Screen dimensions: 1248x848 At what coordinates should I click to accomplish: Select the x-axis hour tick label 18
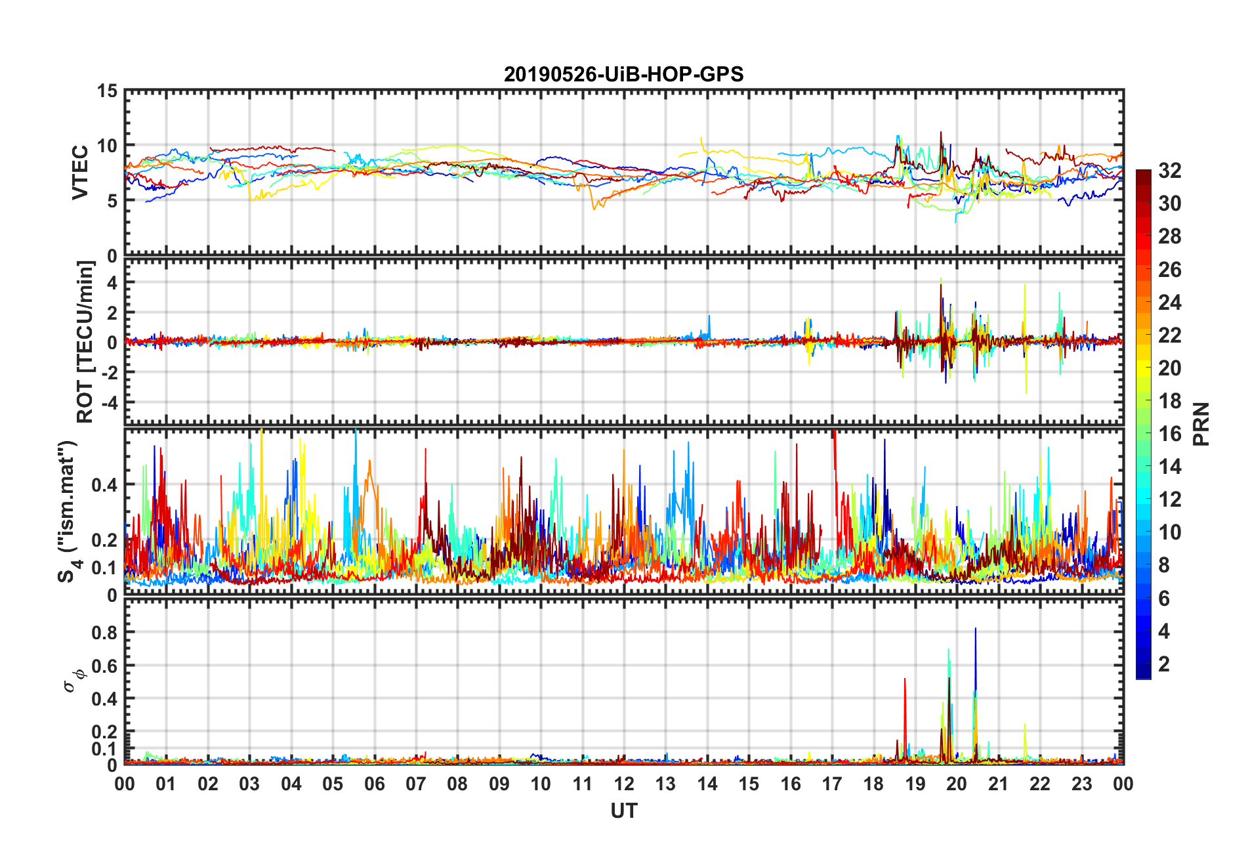click(873, 784)
